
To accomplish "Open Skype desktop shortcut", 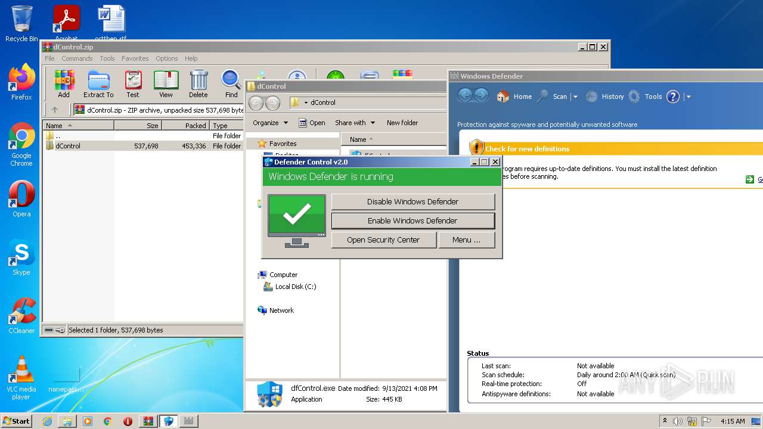I will [21, 257].
